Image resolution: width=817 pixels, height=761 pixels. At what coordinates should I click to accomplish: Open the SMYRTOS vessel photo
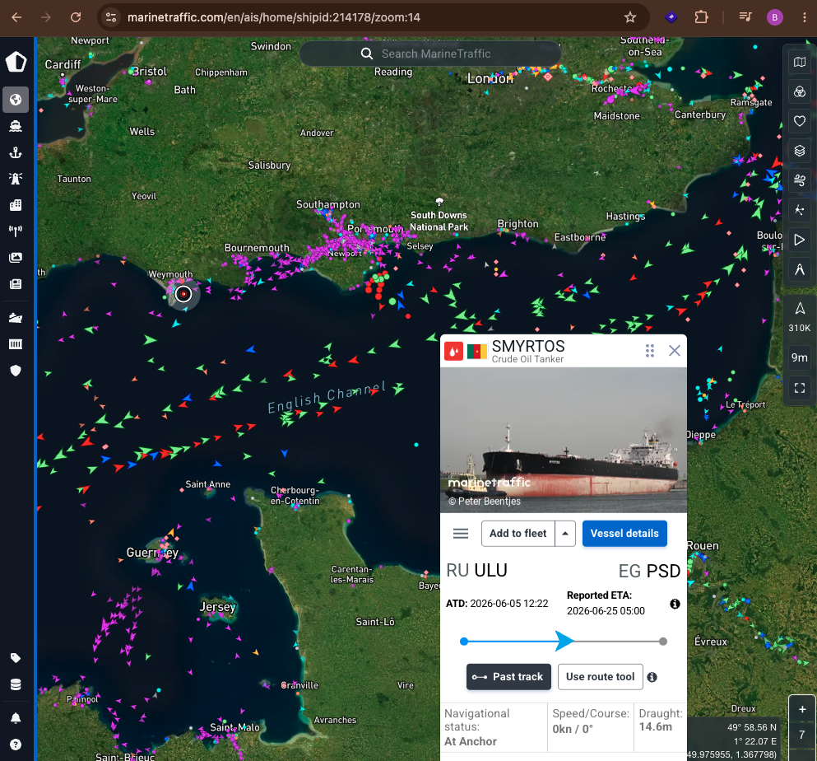564,441
